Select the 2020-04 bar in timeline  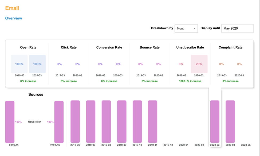230,122
